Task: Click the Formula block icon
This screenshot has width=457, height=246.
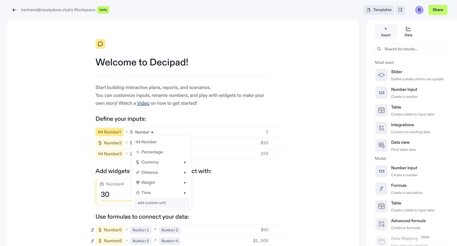Action: (x=381, y=189)
